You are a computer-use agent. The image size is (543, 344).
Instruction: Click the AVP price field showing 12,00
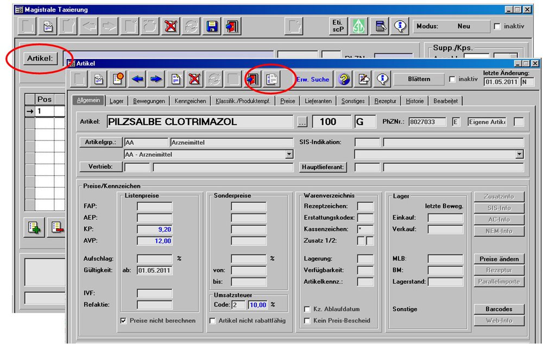coord(155,241)
